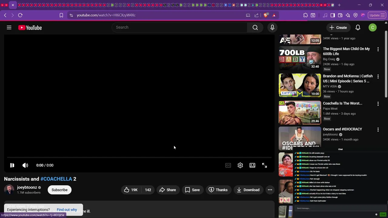Image resolution: width=388 pixels, height=218 pixels.
Task: Dislike the video showing 142
Action: (148, 190)
